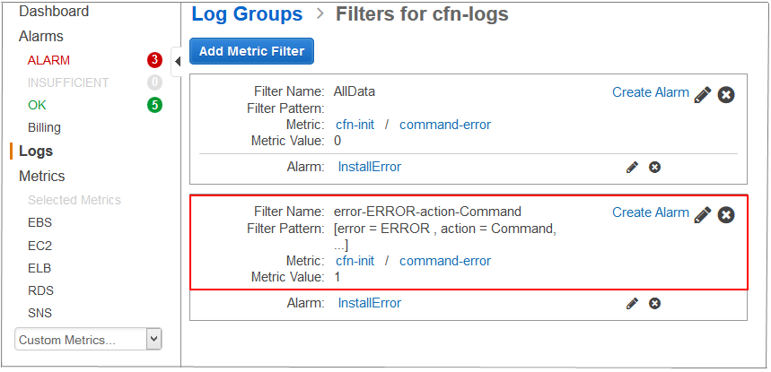Remove the InstallError alarm in second filter
Screen dimensions: 771x372
[655, 304]
